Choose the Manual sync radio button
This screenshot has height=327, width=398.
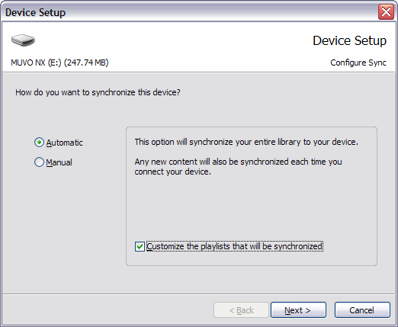(39, 162)
